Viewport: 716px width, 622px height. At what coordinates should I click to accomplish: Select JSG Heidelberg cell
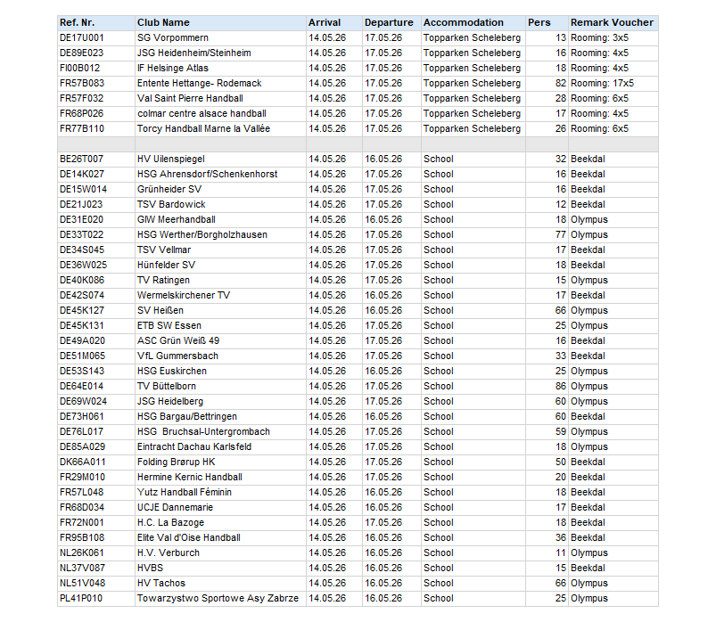pyautogui.click(x=220, y=401)
